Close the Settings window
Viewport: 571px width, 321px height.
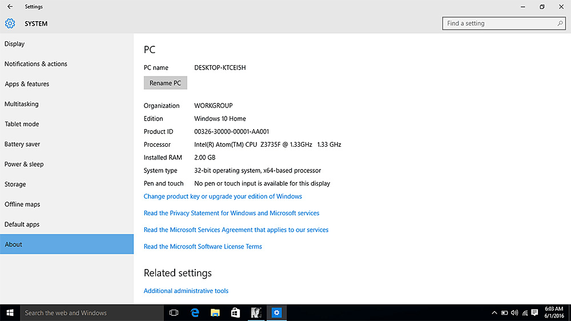point(561,6)
